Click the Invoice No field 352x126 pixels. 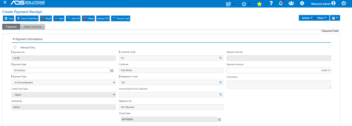(x=171, y=95)
